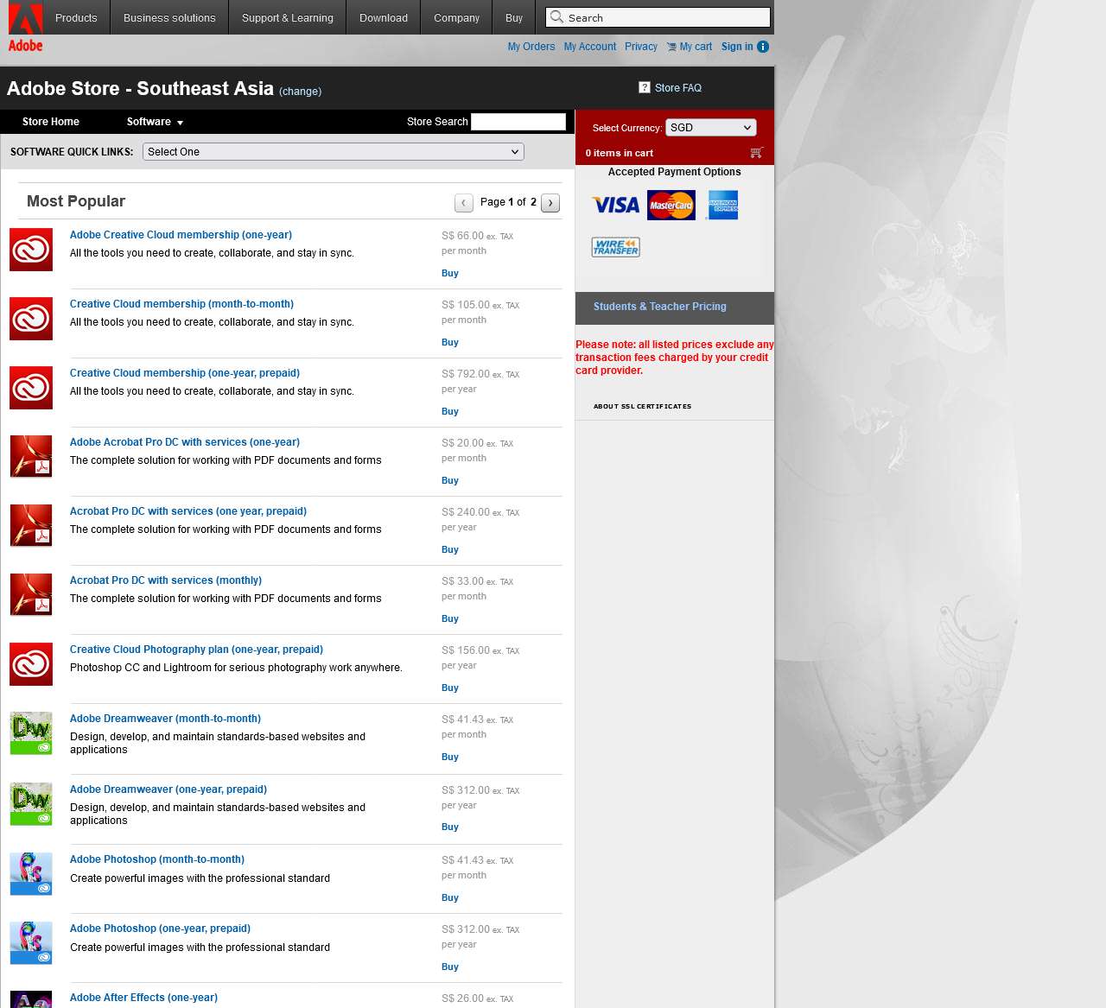Click the cart icon beside 0 items in cart

tap(756, 153)
